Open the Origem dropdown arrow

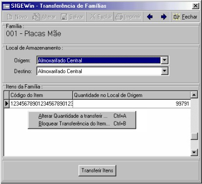pos(165,60)
